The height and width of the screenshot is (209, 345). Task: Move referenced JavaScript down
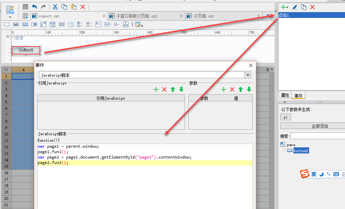coord(181,89)
